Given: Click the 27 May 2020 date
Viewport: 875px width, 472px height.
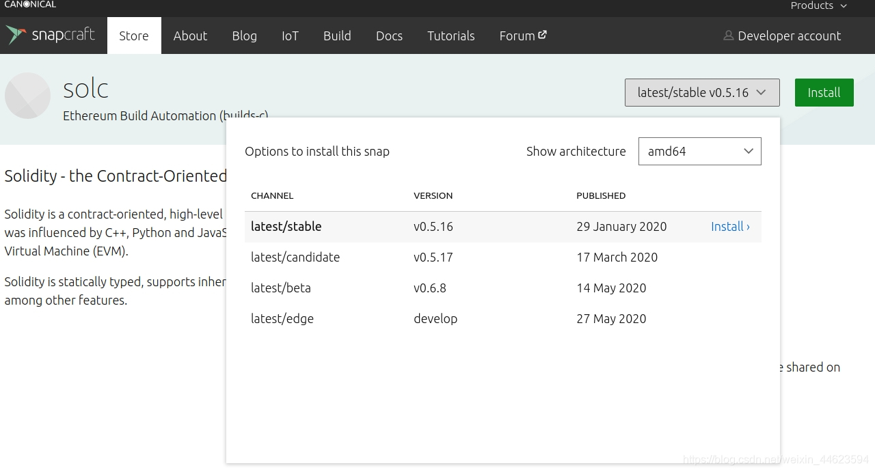Looking at the screenshot, I should click(611, 319).
